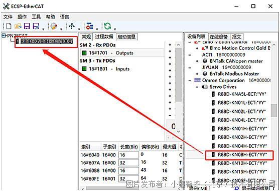Expand the EnTalk Modbus Master node
Viewport: 280px width, 191px height.
[x=197, y=73]
